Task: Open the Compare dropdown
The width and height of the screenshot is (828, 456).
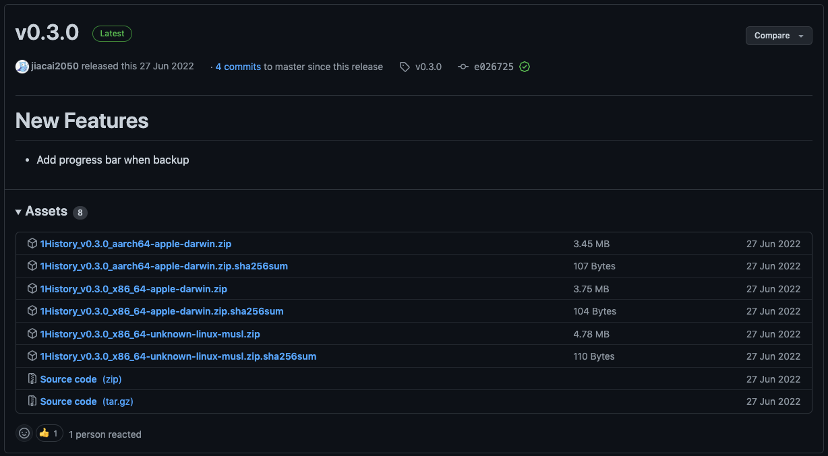Action: (x=778, y=36)
